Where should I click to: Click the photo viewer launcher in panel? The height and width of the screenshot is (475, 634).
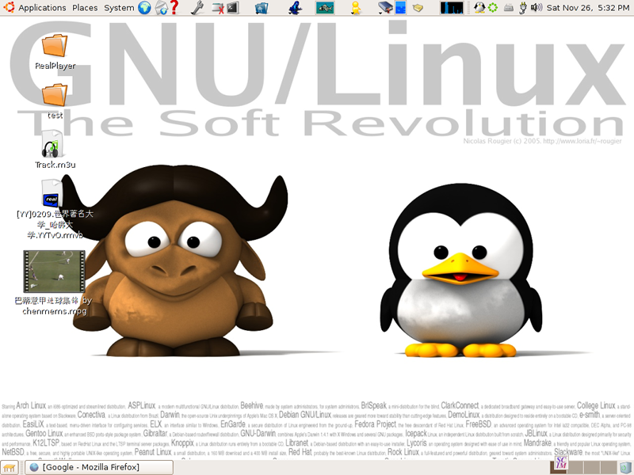pos(262,8)
